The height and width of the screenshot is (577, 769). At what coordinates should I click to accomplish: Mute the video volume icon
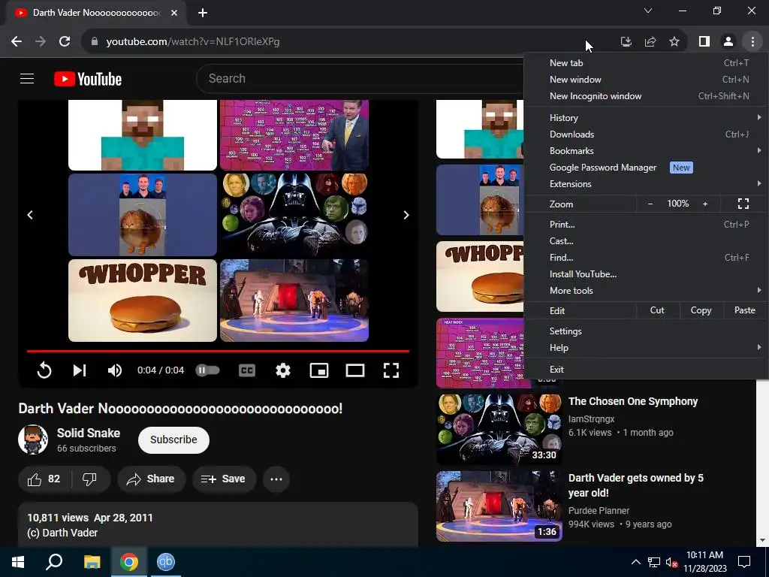[x=114, y=370]
